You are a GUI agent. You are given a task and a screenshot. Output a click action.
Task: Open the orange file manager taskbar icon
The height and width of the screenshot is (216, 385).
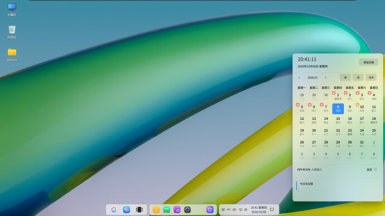coord(156,209)
